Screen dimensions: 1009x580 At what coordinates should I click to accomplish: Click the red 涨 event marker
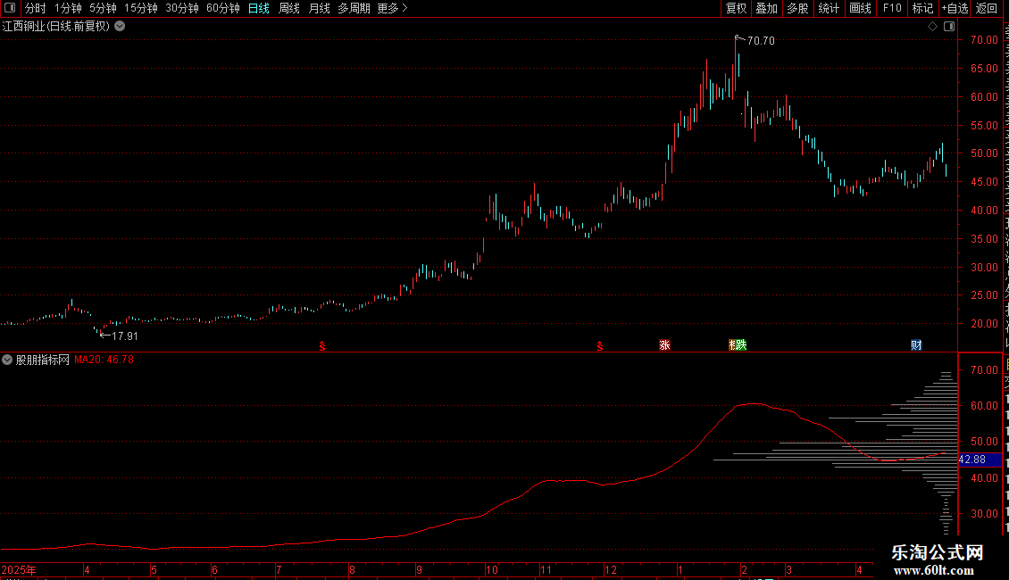click(x=664, y=345)
